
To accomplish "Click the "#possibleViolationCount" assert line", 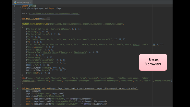I will pos(66,104).
